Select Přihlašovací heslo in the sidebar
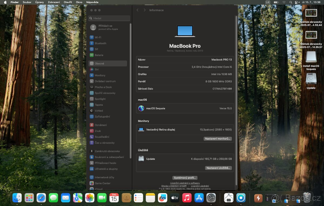This screenshot has width=324, height=206. tap(107, 163)
